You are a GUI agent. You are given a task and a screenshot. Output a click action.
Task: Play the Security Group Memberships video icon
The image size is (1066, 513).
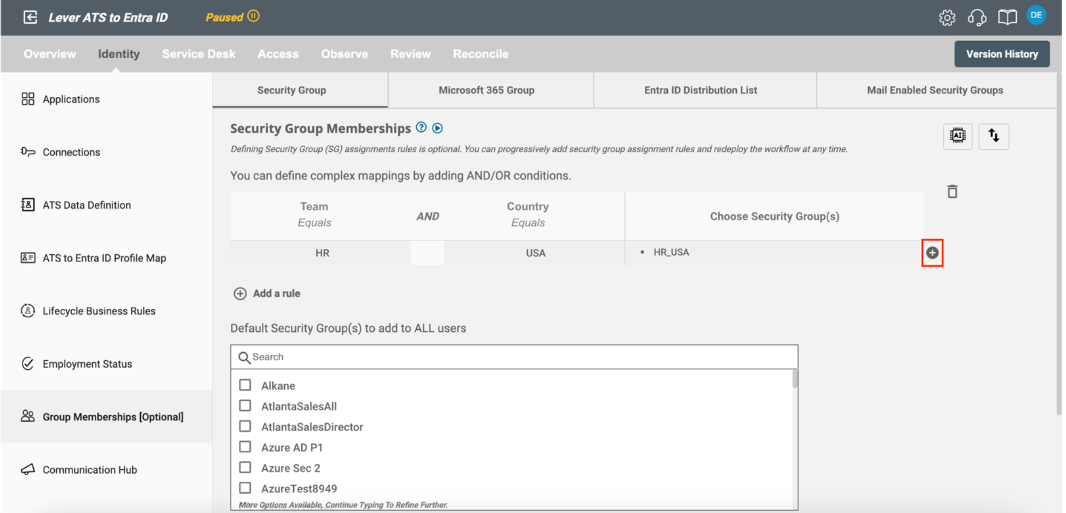pyautogui.click(x=437, y=128)
